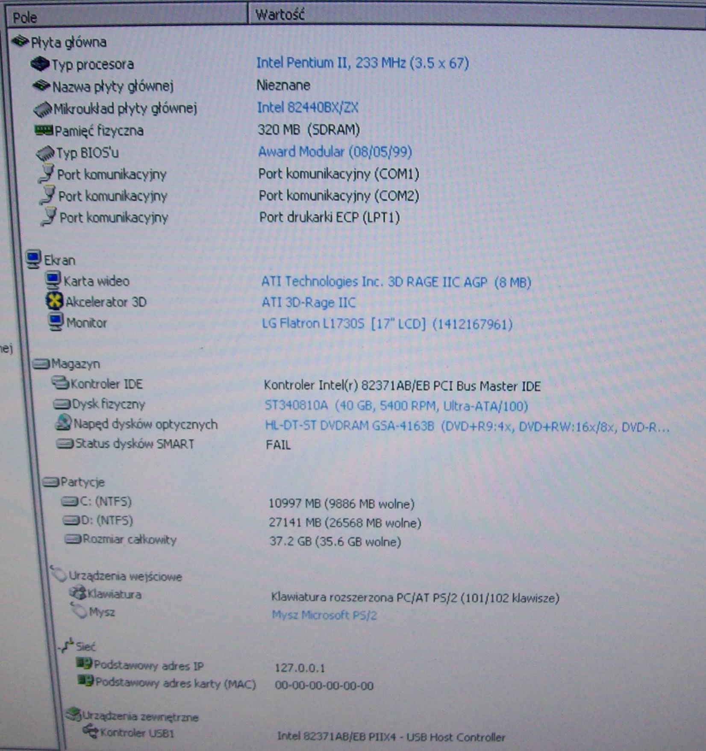Click port icon next to LPT1 row
706x751 pixels.
[x=49, y=217]
